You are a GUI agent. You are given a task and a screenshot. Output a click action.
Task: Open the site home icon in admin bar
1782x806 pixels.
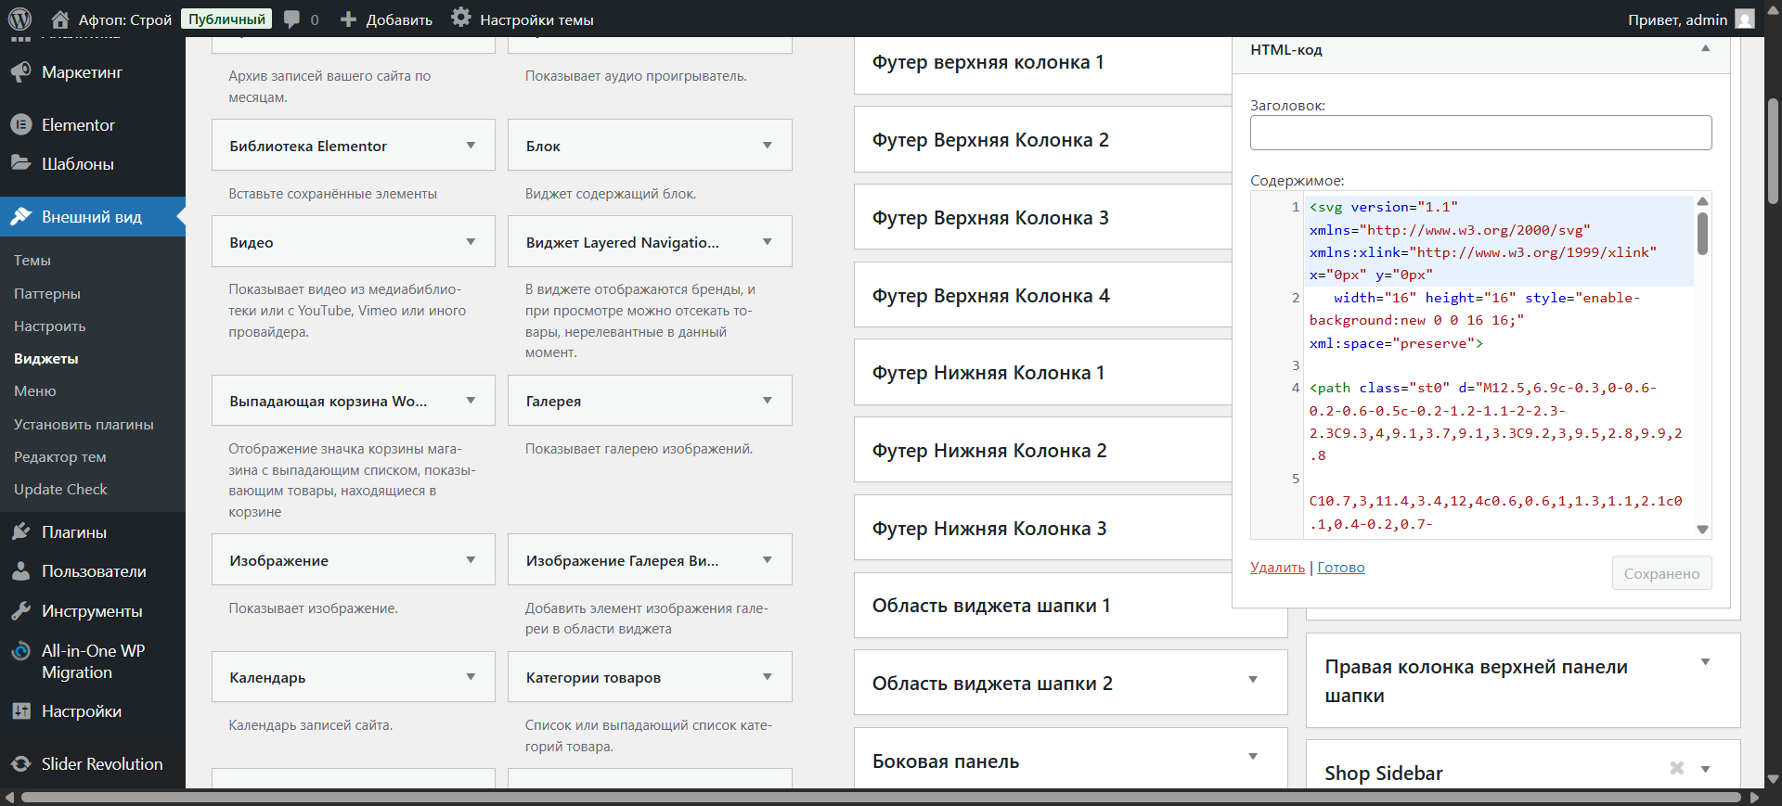click(x=60, y=19)
